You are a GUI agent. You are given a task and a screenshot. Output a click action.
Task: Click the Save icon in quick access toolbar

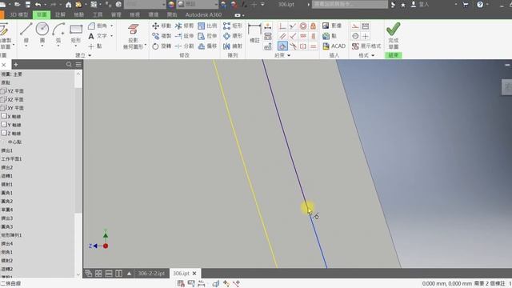coord(27,5)
